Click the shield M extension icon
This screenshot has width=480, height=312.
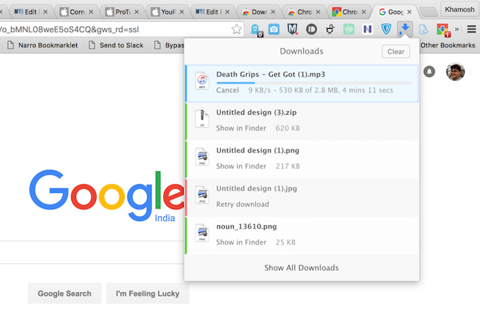click(x=292, y=29)
